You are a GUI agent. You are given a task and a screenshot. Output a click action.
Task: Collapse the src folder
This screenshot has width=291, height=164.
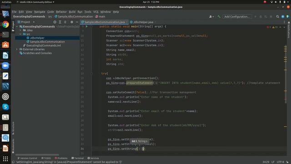(x=20, y=34)
